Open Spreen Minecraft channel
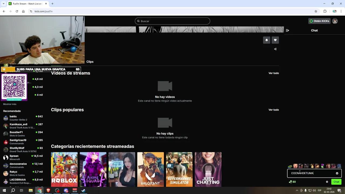345x194 pixels. [x=23, y=158]
